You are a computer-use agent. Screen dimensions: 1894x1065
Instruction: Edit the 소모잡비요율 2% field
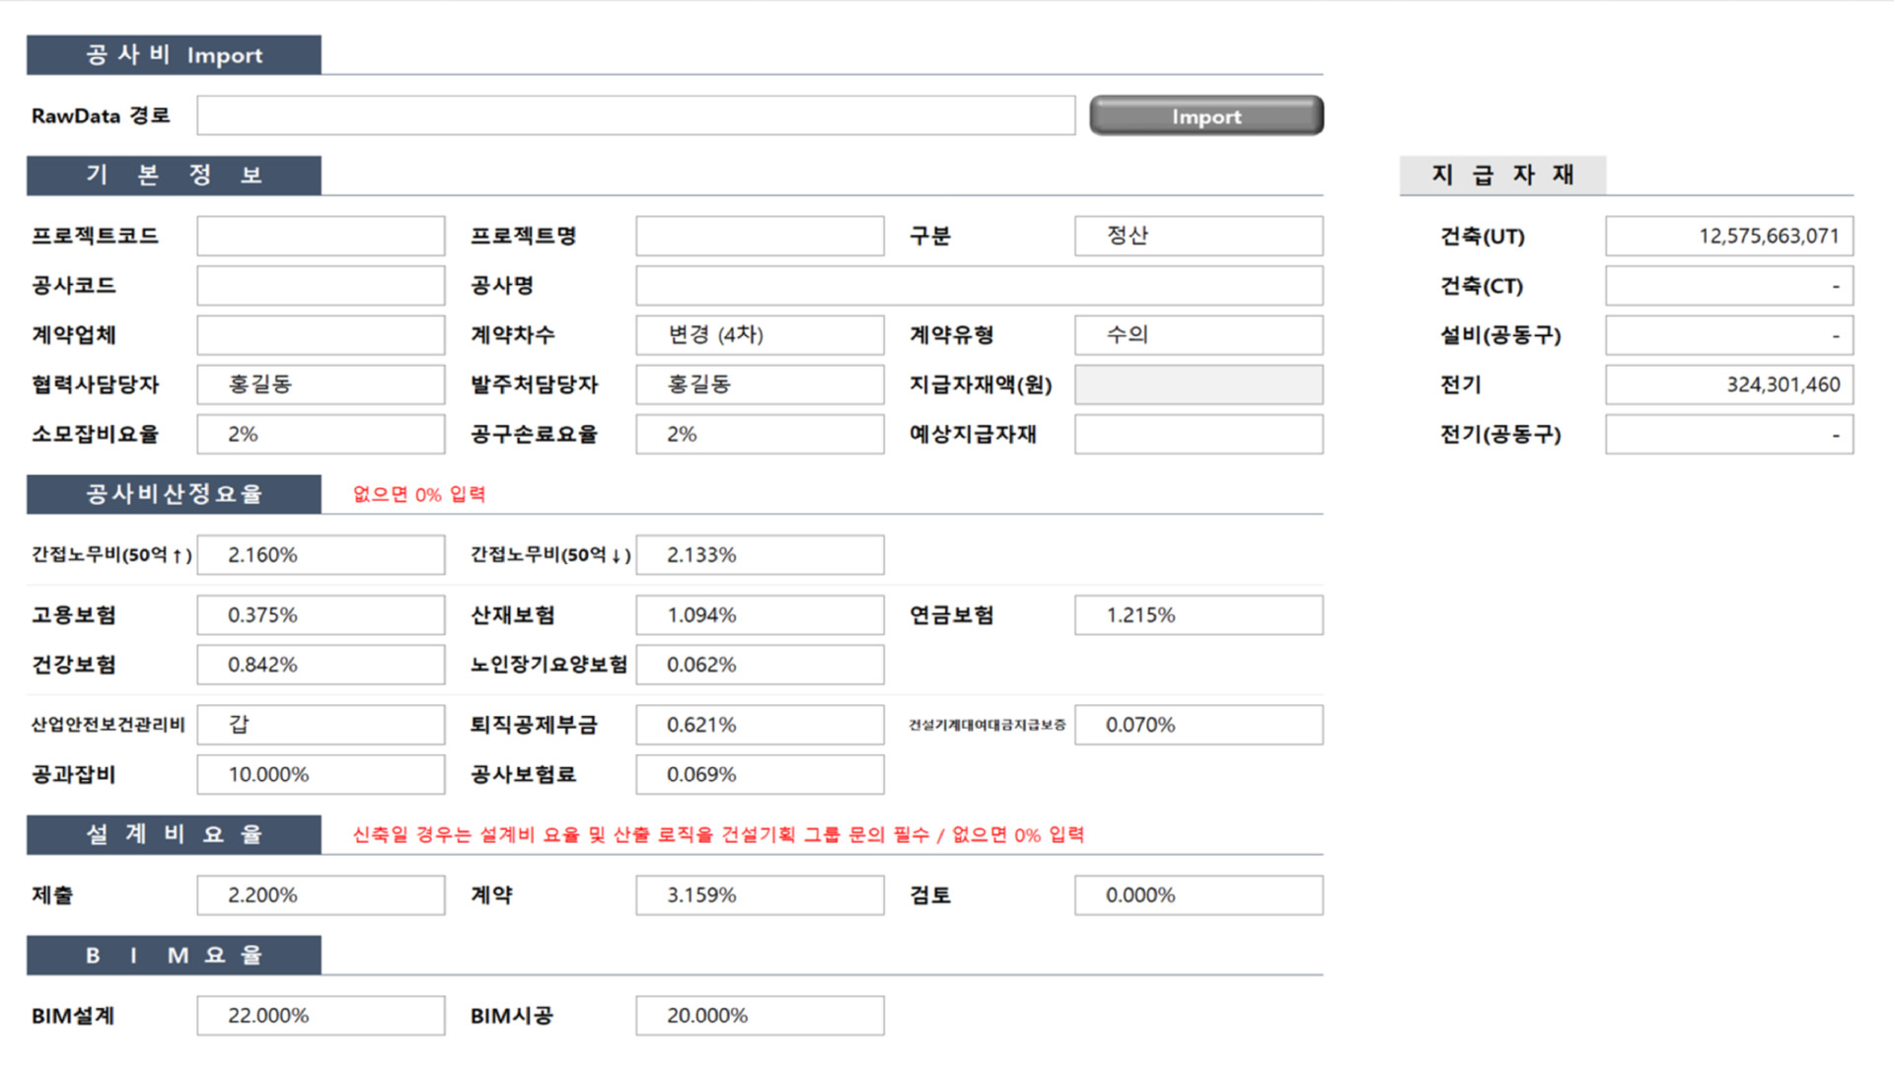(320, 434)
